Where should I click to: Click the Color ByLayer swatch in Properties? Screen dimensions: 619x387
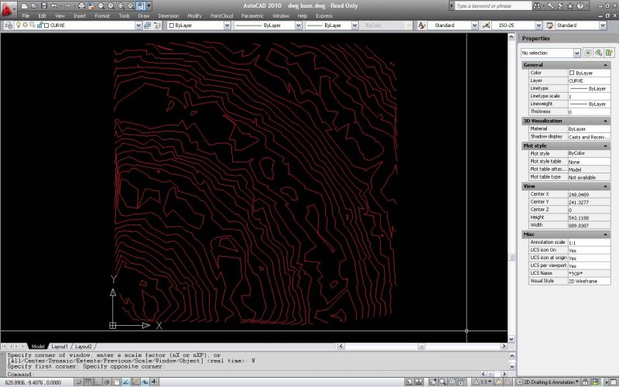572,73
